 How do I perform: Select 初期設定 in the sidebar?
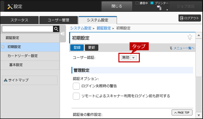[30, 47]
